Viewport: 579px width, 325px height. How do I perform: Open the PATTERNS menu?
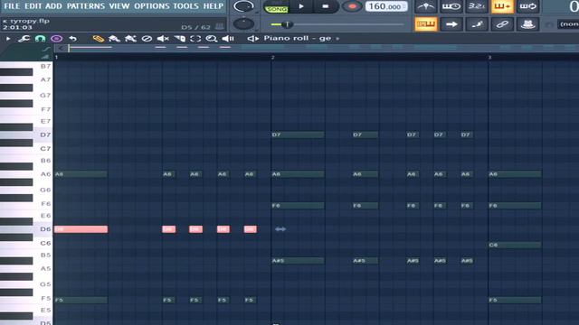[86, 6]
